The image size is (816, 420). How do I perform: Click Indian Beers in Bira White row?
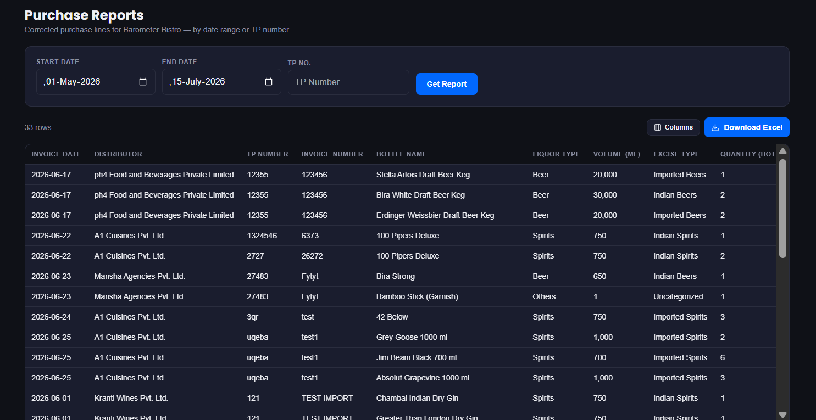click(675, 195)
